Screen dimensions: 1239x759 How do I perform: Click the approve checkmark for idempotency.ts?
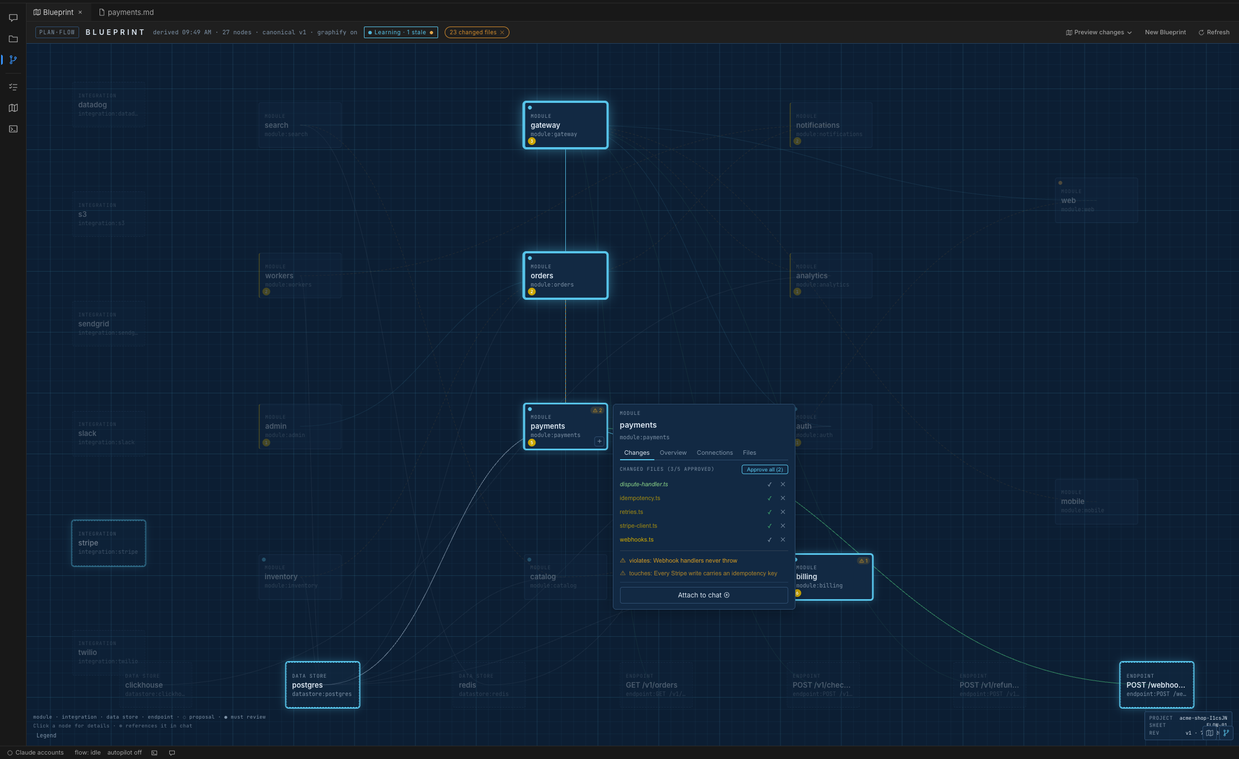click(769, 498)
